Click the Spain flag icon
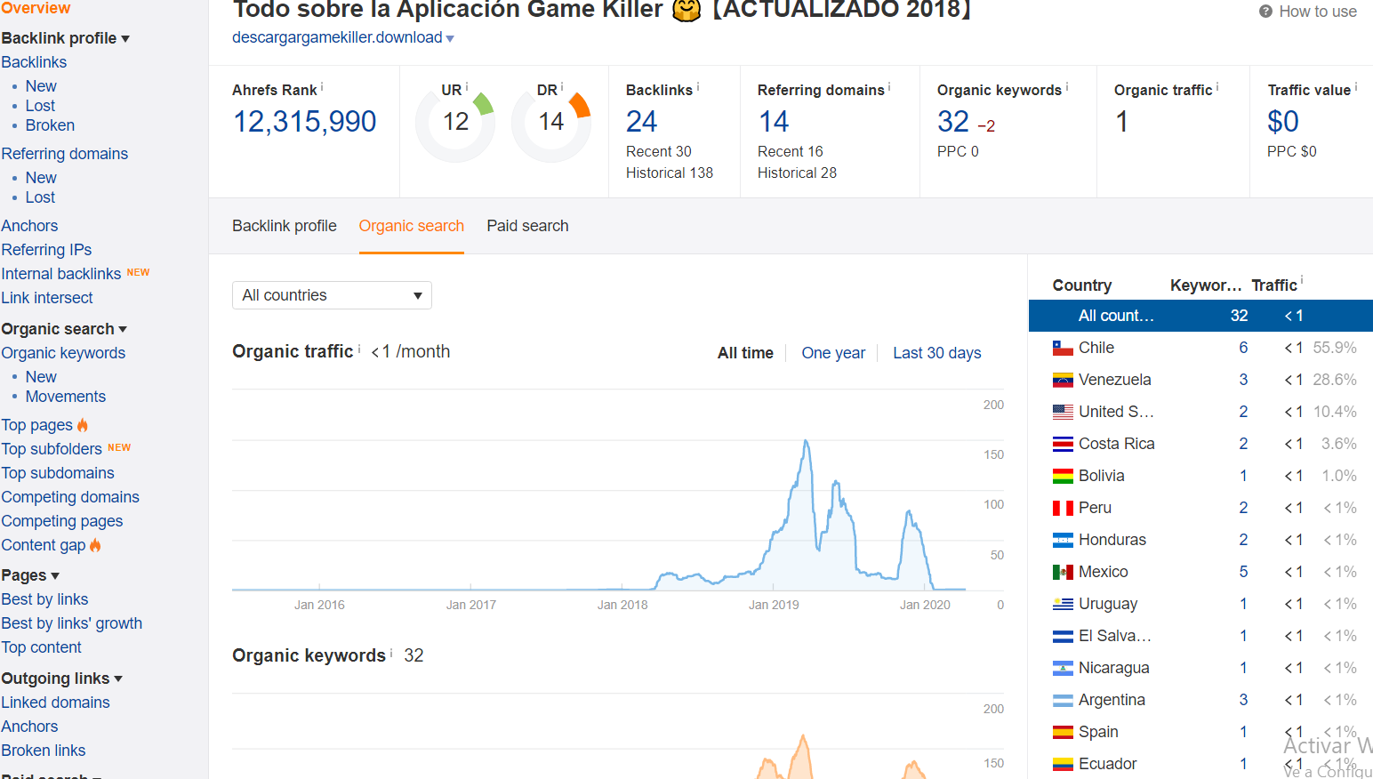This screenshot has height=779, width=1373. [1063, 732]
